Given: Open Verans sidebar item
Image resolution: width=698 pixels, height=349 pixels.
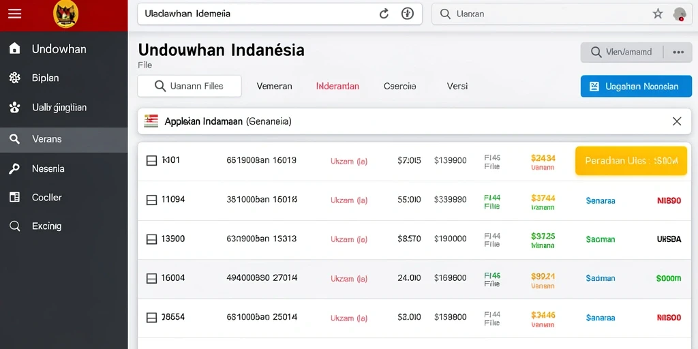Looking at the screenshot, I should [x=63, y=139].
